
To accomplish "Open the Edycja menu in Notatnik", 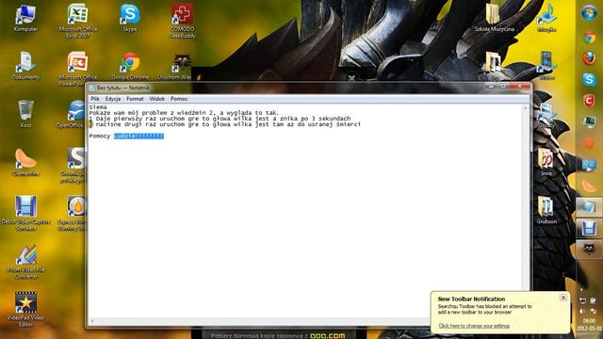I will click(x=113, y=99).
